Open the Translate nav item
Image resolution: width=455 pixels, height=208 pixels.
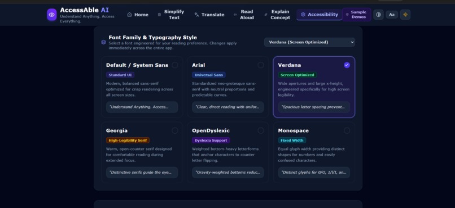tap(209, 15)
